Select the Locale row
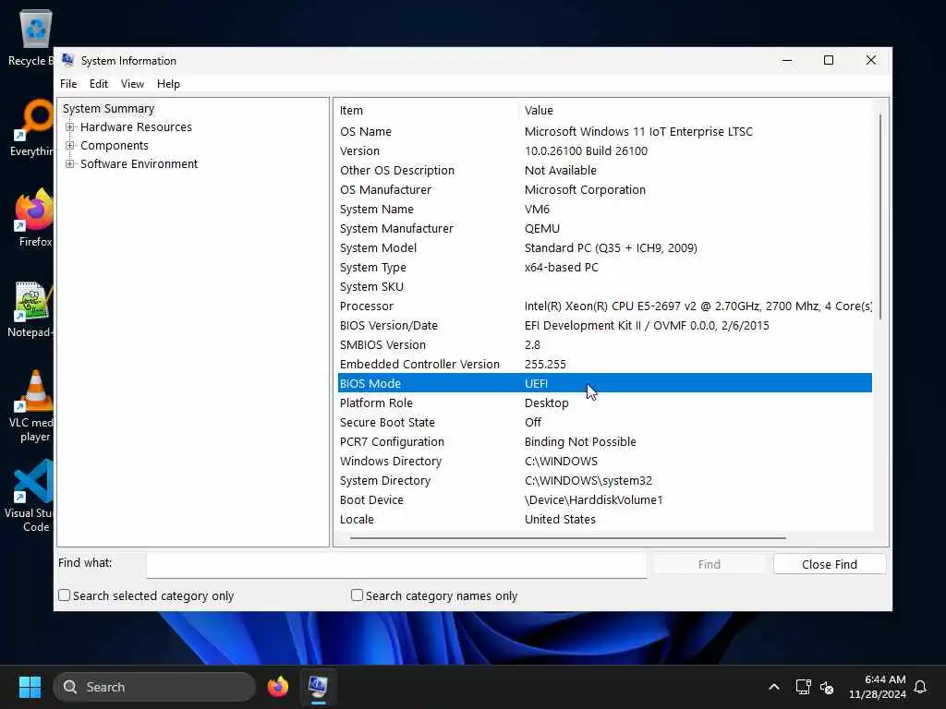Screen dimensions: 946x709 (x=605, y=519)
